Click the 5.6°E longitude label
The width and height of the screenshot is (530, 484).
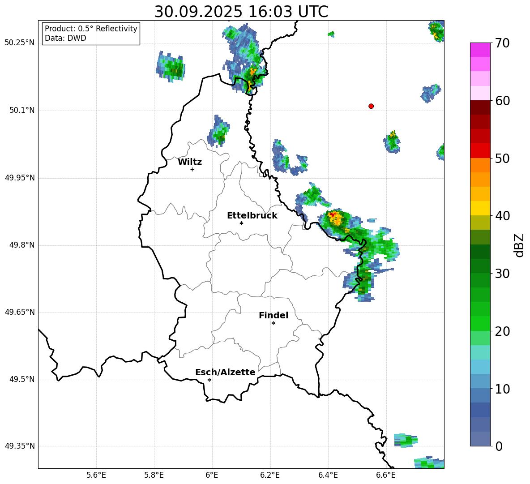point(96,475)
